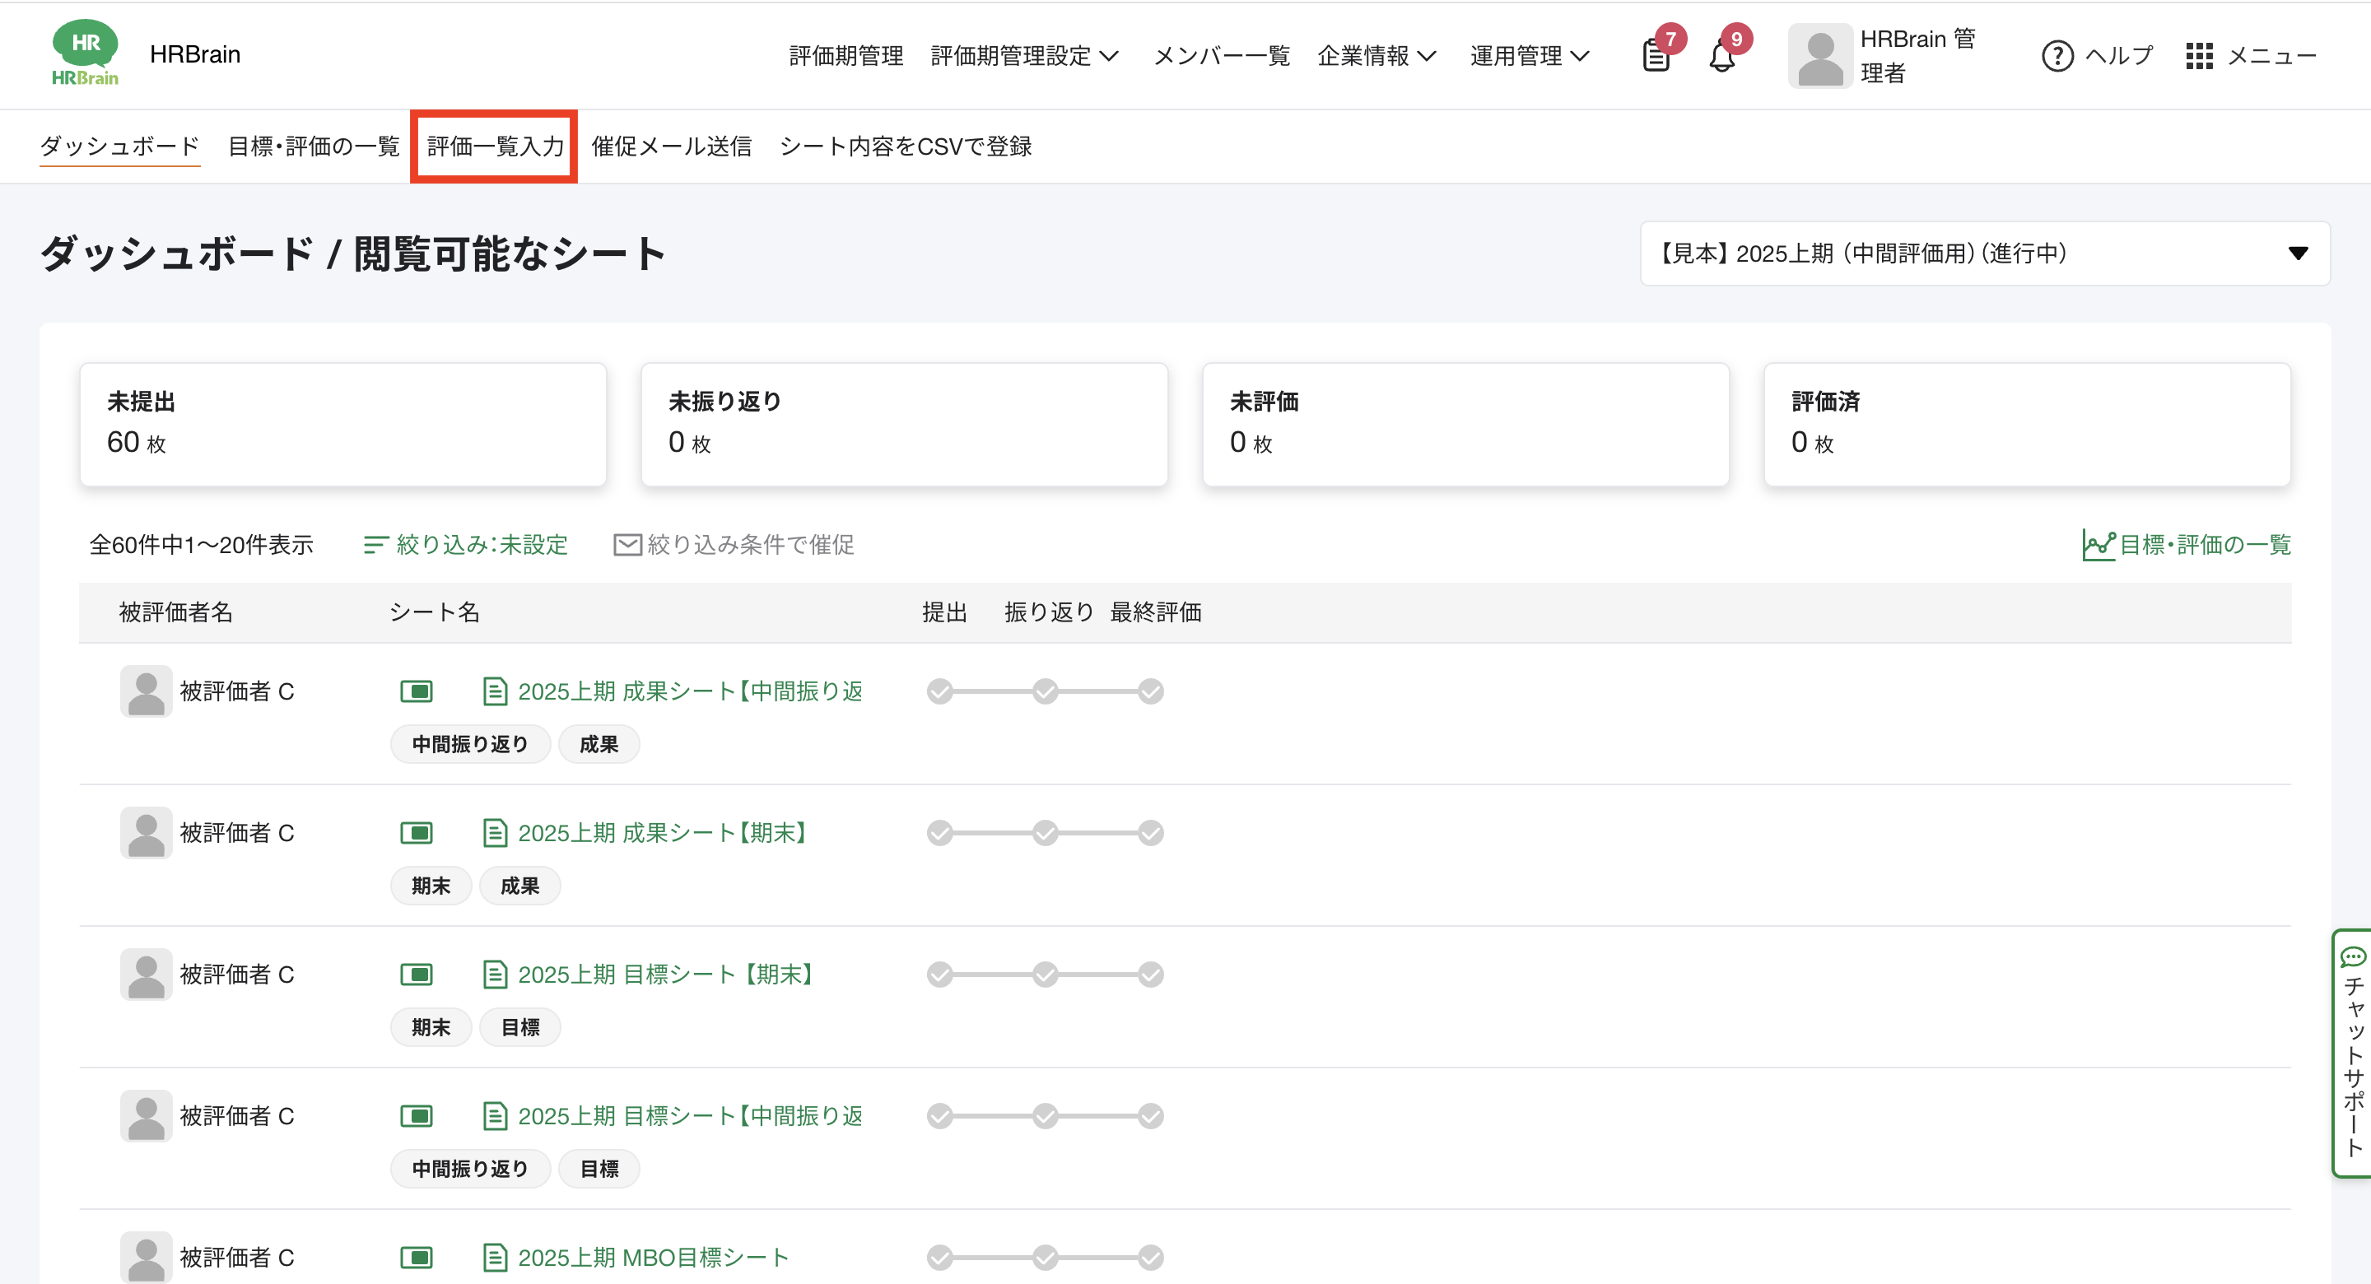Open the 2025上期 成果シート【期末】 link
2371x1284 pixels.
coord(661,833)
